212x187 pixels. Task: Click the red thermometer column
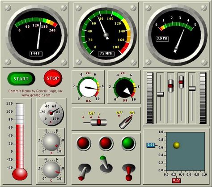(x=20, y=146)
